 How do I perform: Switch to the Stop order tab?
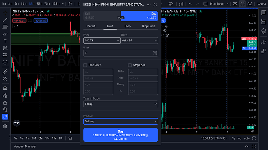pyautogui.click(x=127, y=26)
